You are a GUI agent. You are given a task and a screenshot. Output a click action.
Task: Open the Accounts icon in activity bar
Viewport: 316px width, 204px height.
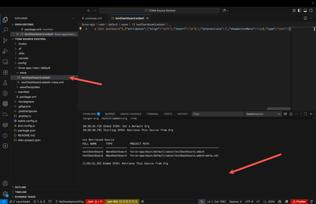(x=5, y=184)
